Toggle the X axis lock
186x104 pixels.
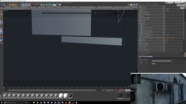tap(22, 5)
